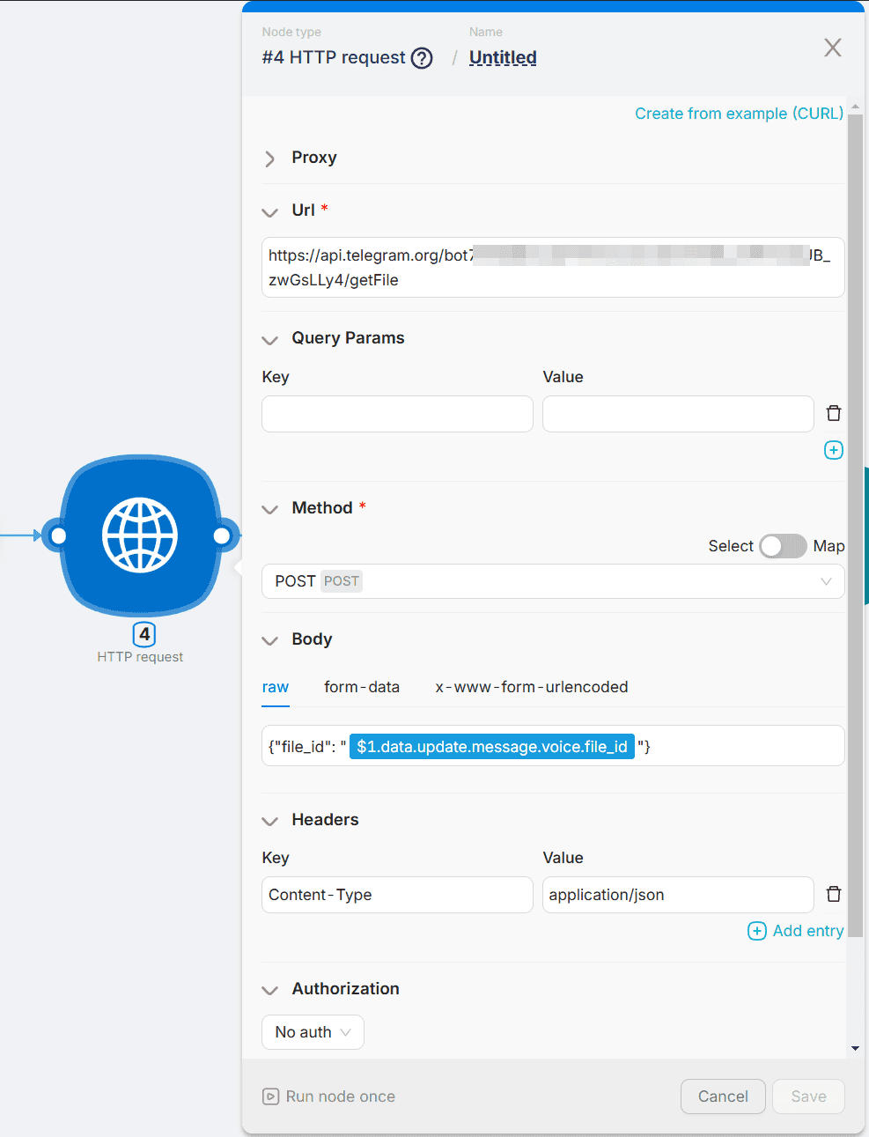The image size is (869, 1137).
Task: Open help for HTTP request node type
Action: [x=423, y=58]
